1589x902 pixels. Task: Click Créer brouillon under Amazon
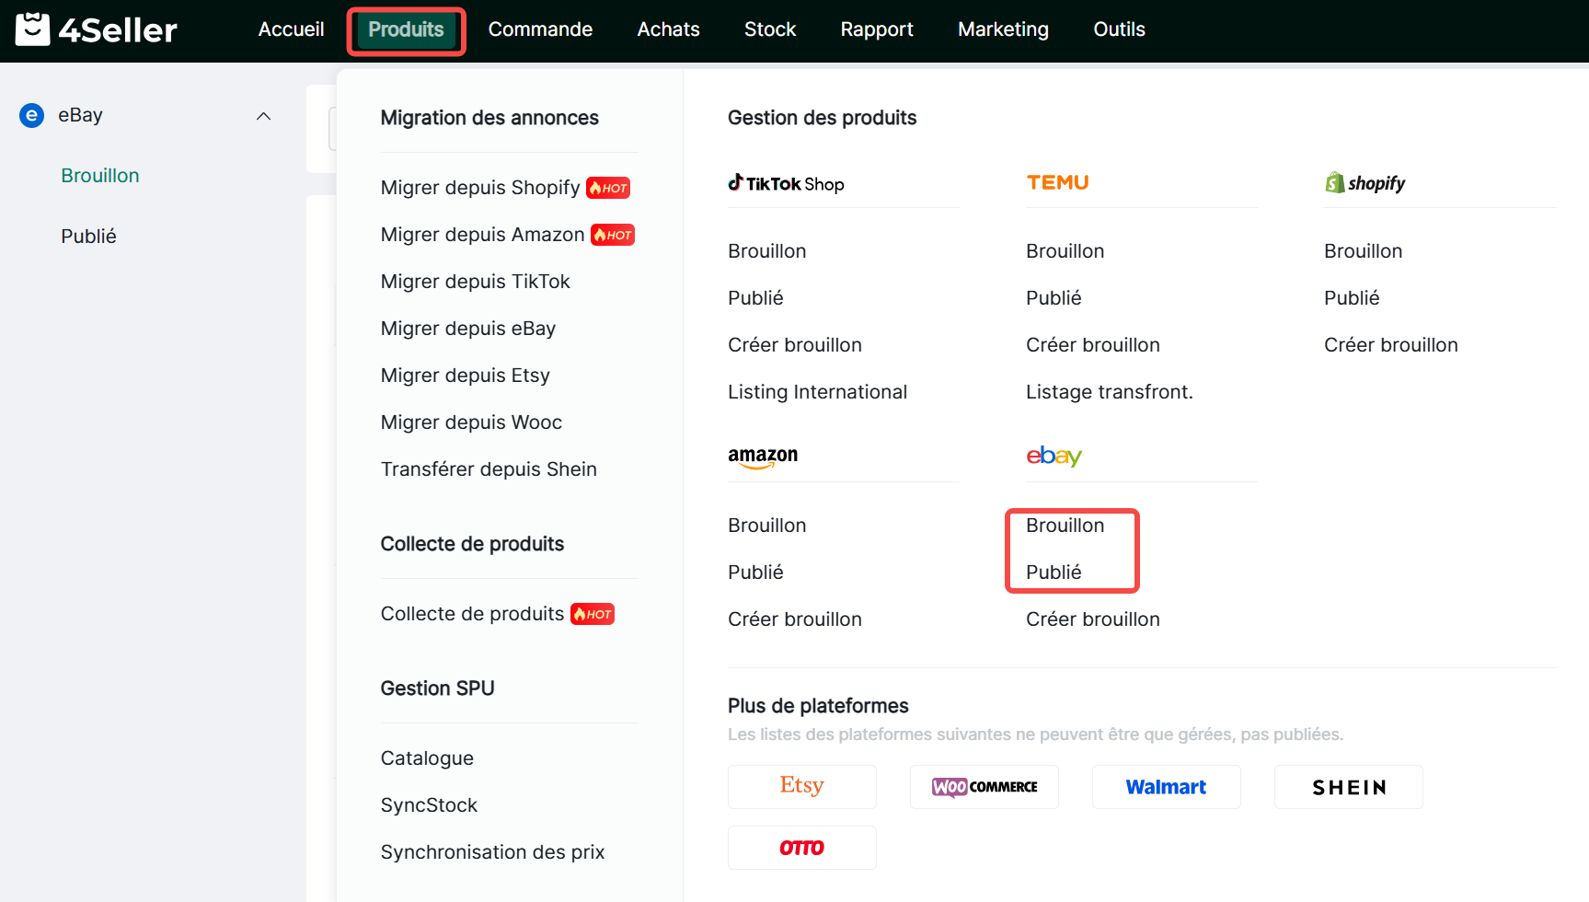(795, 619)
